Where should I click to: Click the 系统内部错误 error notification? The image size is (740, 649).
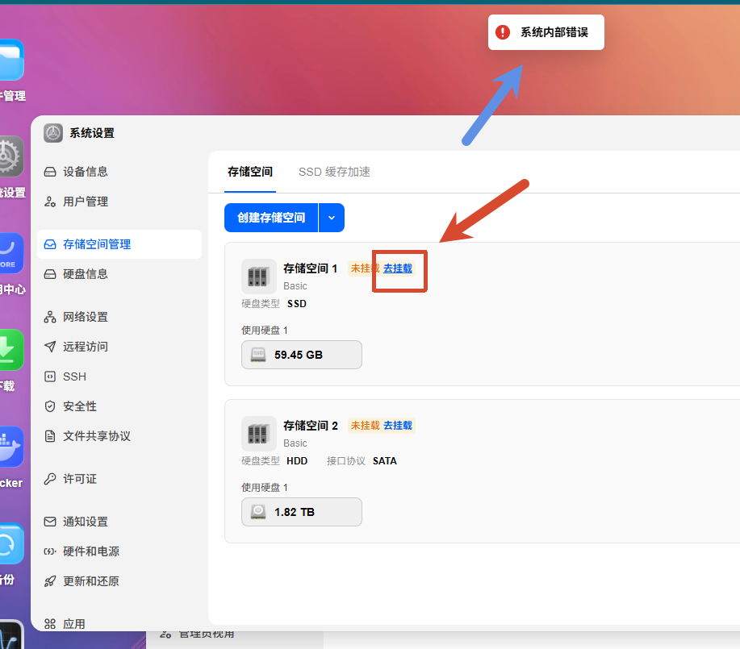(x=546, y=32)
